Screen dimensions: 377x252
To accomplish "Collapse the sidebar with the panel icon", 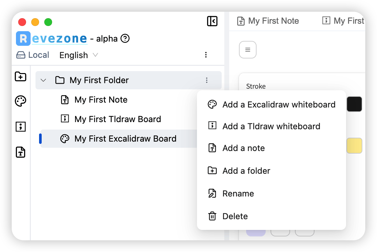I will tap(212, 21).
